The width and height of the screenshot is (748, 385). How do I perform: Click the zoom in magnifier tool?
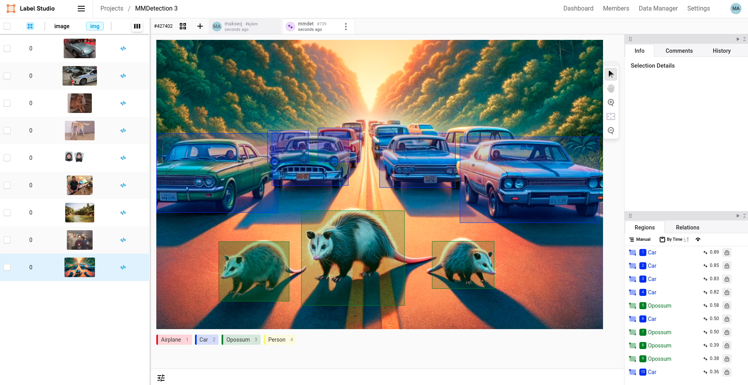pos(611,102)
